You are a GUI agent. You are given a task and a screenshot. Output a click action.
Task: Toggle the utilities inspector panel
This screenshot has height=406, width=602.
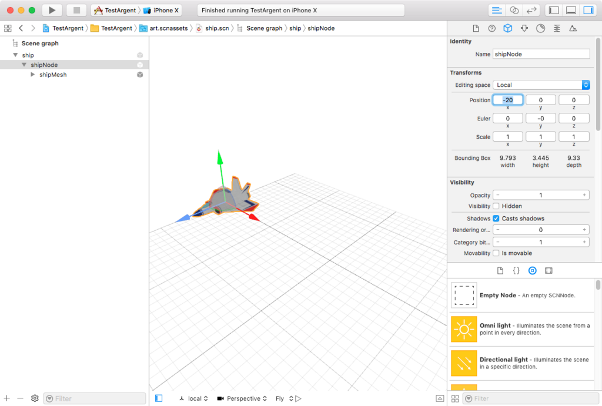pyautogui.click(x=588, y=11)
